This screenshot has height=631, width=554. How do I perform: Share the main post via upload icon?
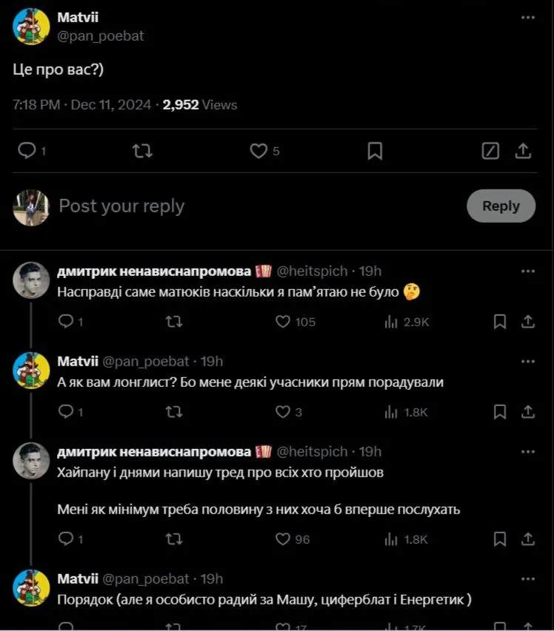pyautogui.click(x=523, y=151)
